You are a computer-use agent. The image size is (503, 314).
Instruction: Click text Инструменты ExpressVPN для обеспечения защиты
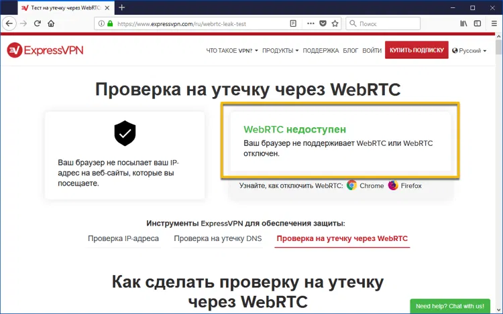point(245,223)
